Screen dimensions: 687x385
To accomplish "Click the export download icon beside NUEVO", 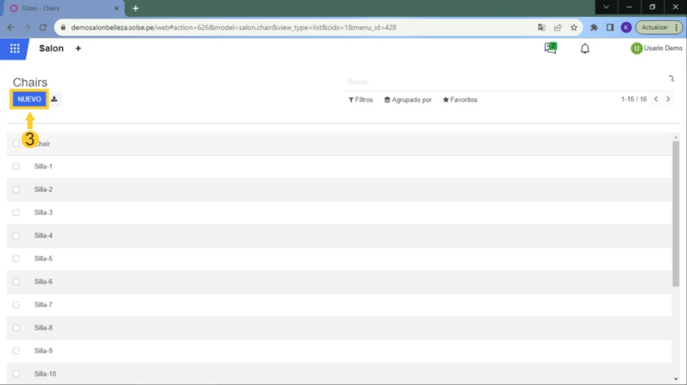I will click(54, 99).
